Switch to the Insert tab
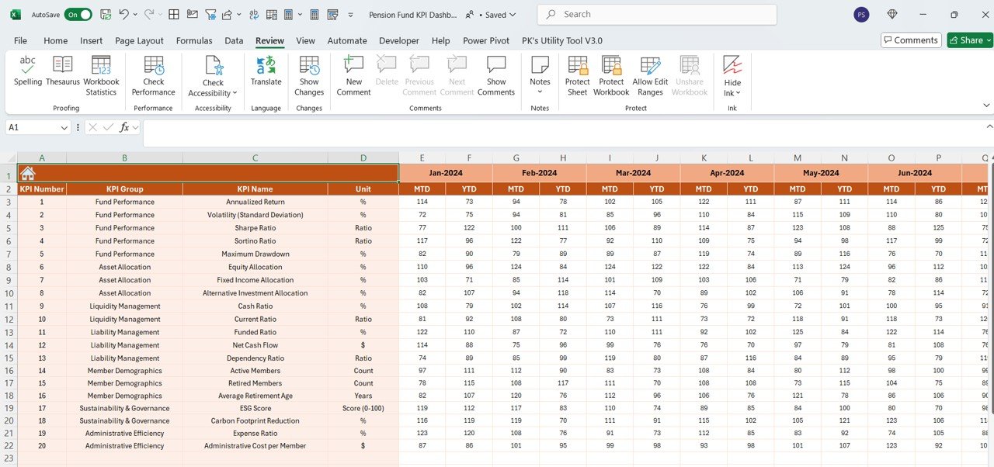Screen dimensions: 994x467 pos(91,40)
